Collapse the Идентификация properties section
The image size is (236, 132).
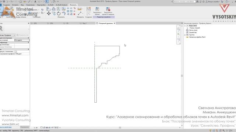(28, 43)
